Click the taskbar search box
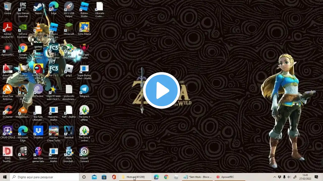Image resolution: width=323 pixels, height=181 pixels. [x=44, y=177]
